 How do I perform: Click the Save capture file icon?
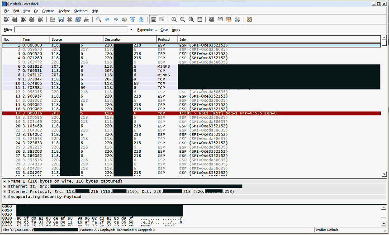pos(61,19)
